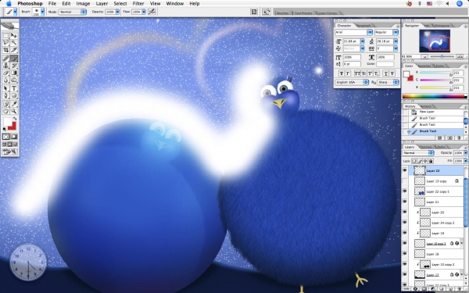Screen dimensions: 469x293
Task: Expand the brush Mode dropdown in options bar
Action: [72, 12]
